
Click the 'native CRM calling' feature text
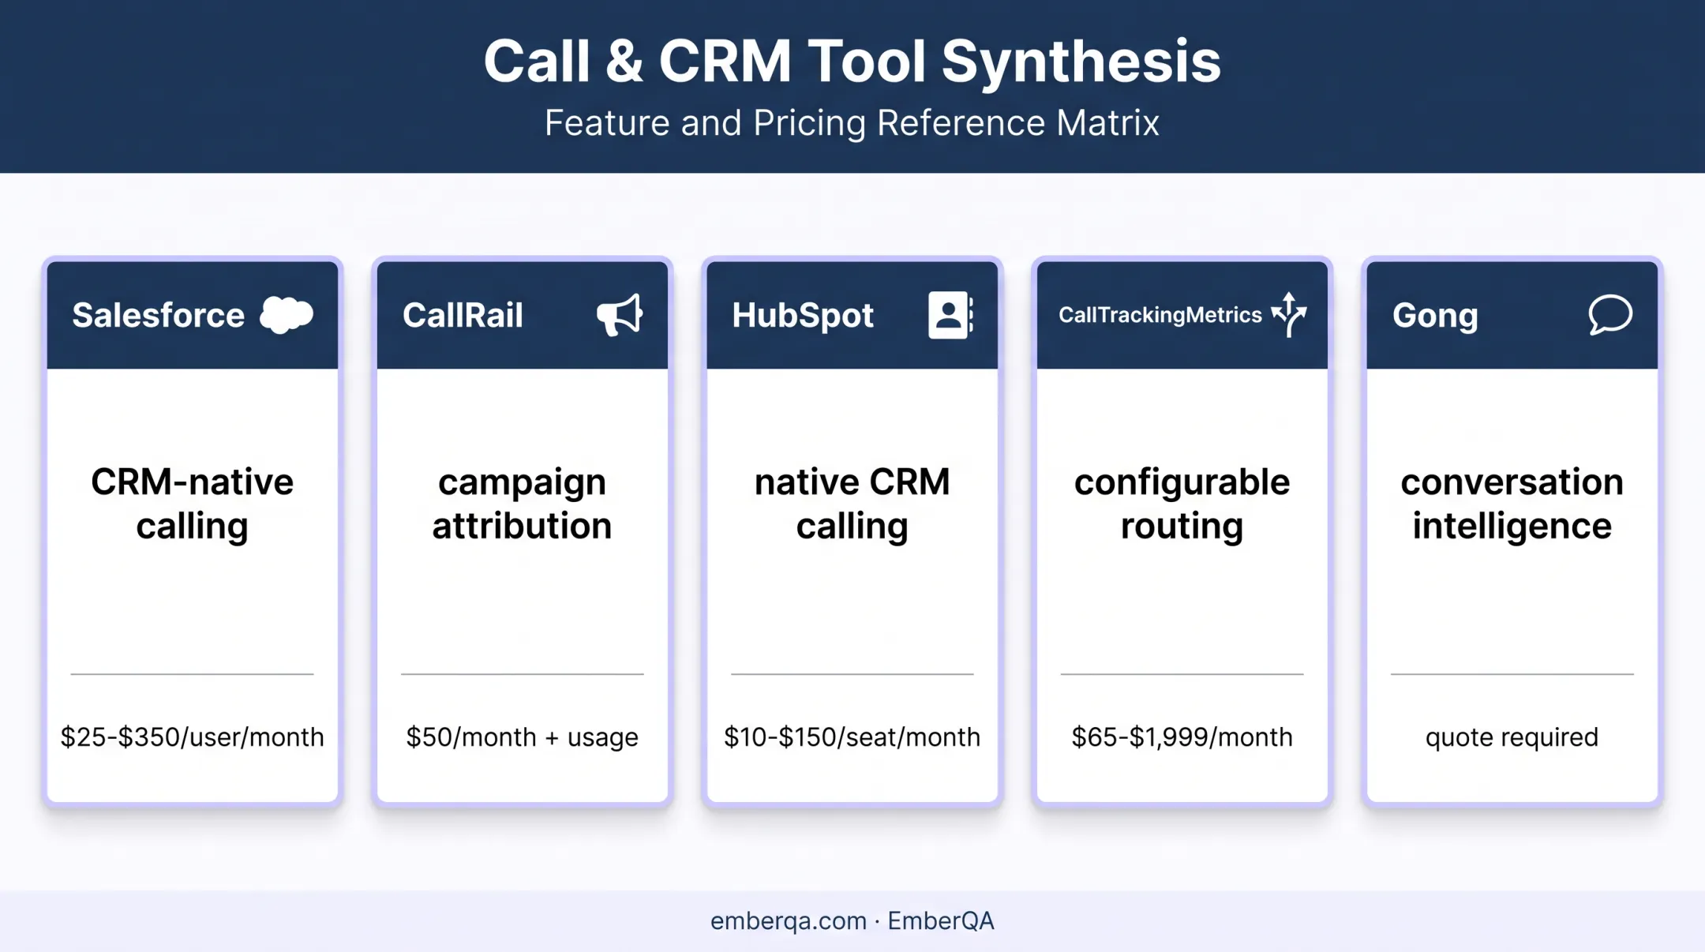852,504
